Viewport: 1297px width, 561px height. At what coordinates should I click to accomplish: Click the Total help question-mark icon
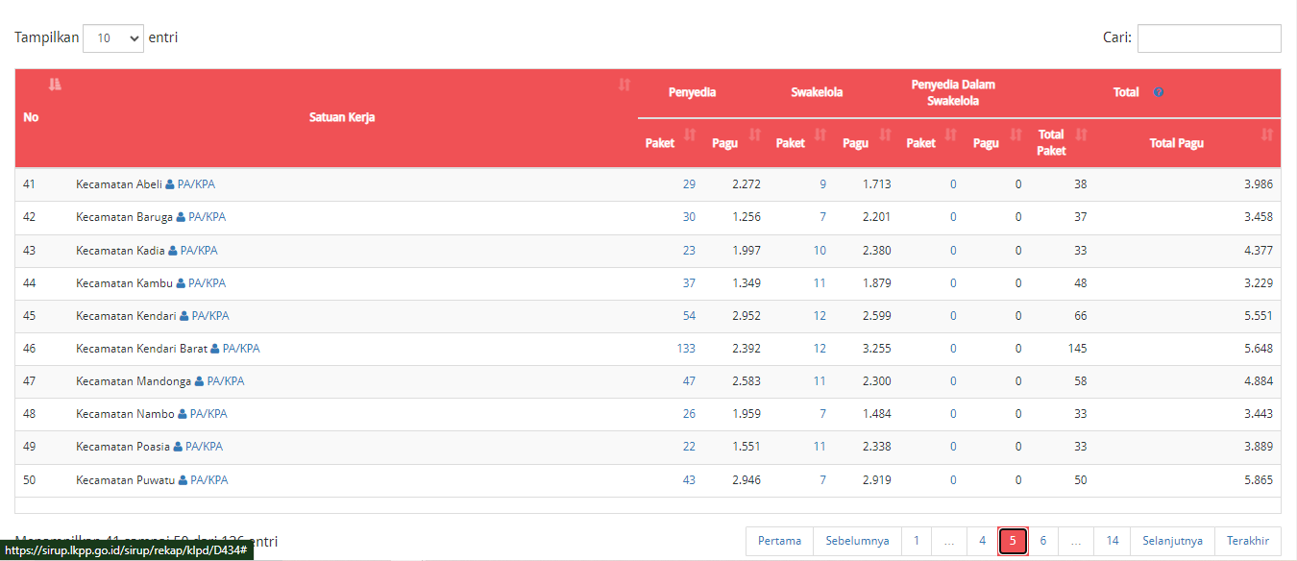click(x=1159, y=92)
